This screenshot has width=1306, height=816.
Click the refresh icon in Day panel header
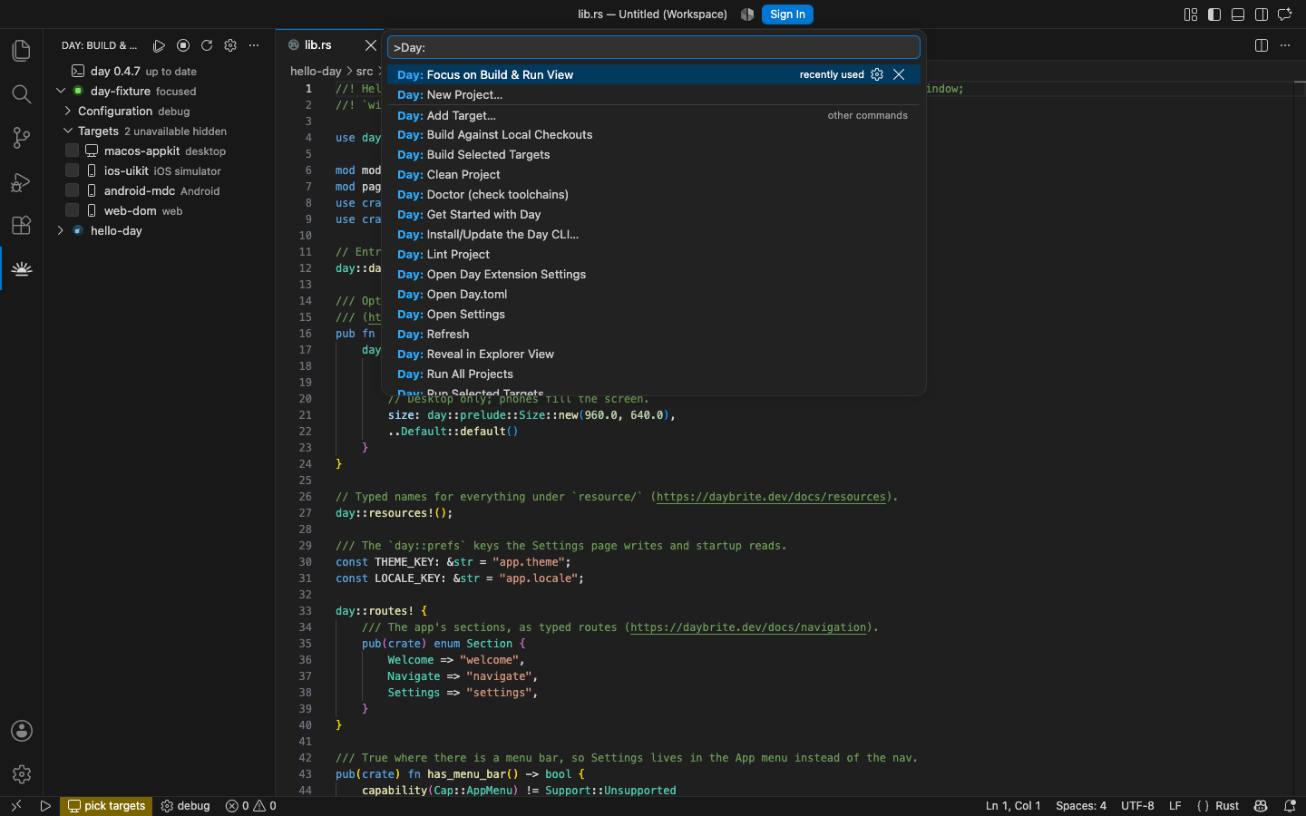(x=207, y=45)
